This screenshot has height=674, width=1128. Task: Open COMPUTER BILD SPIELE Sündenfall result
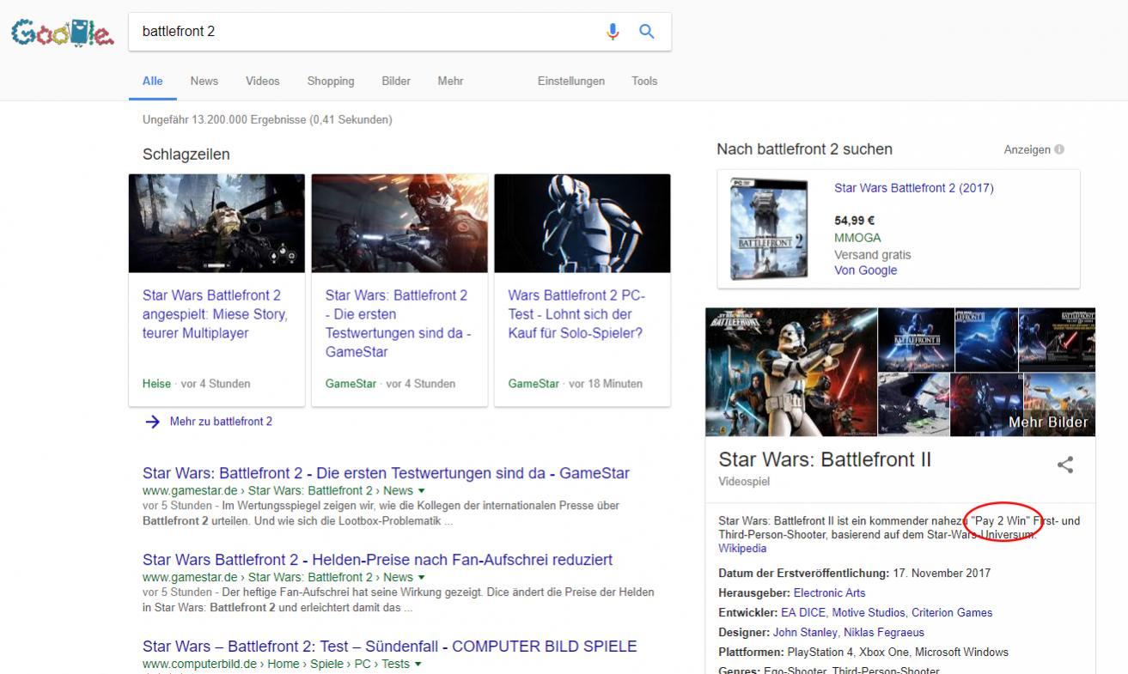pyautogui.click(x=390, y=647)
